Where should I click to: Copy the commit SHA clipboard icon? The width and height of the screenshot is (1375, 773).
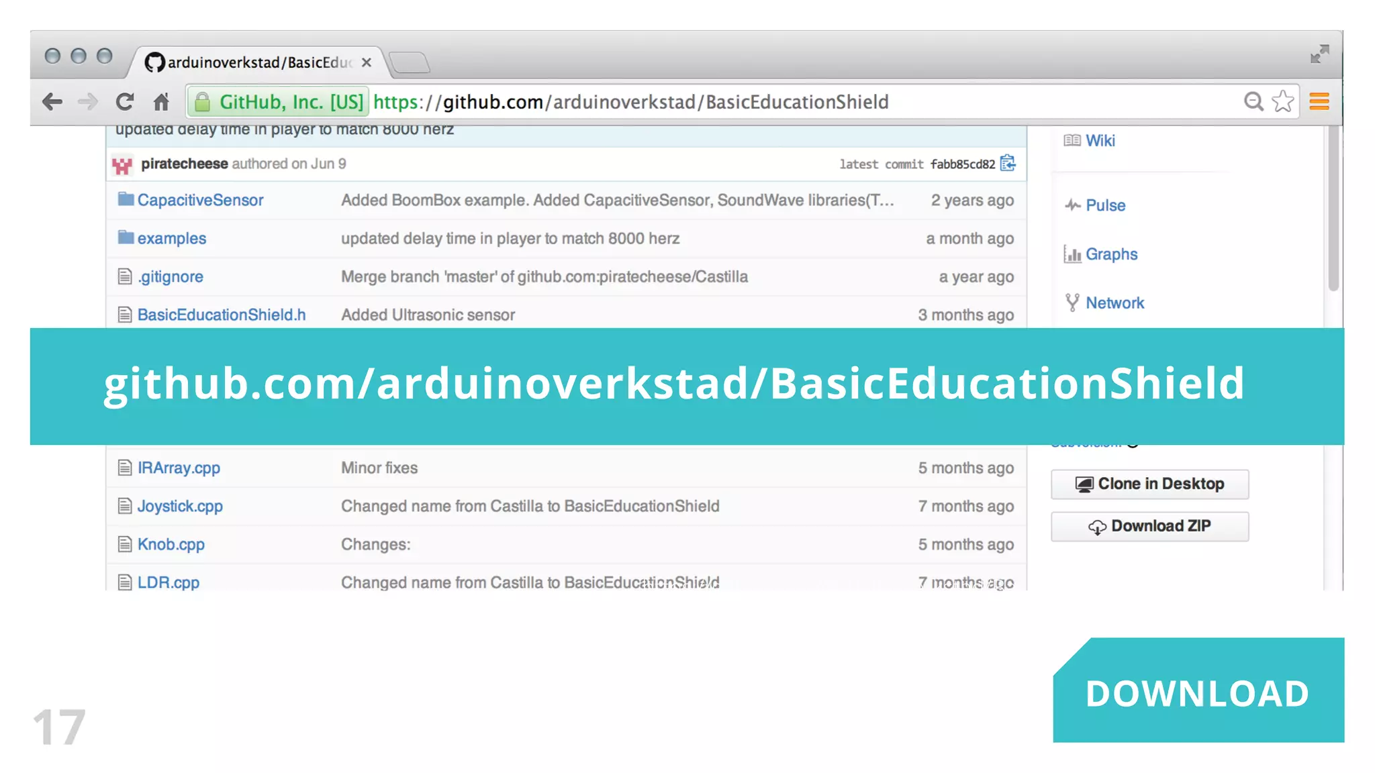pos(1008,164)
